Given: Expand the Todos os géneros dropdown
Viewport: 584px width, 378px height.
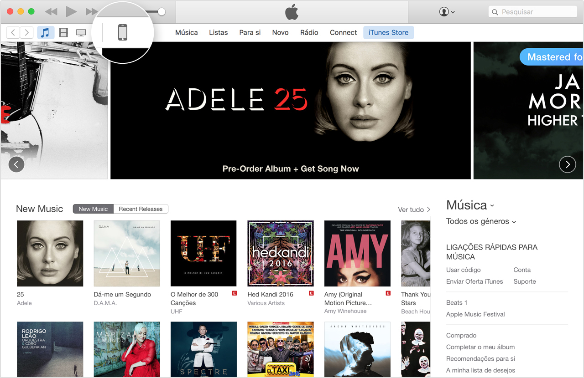Looking at the screenshot, I should click(x=481, y=221).
